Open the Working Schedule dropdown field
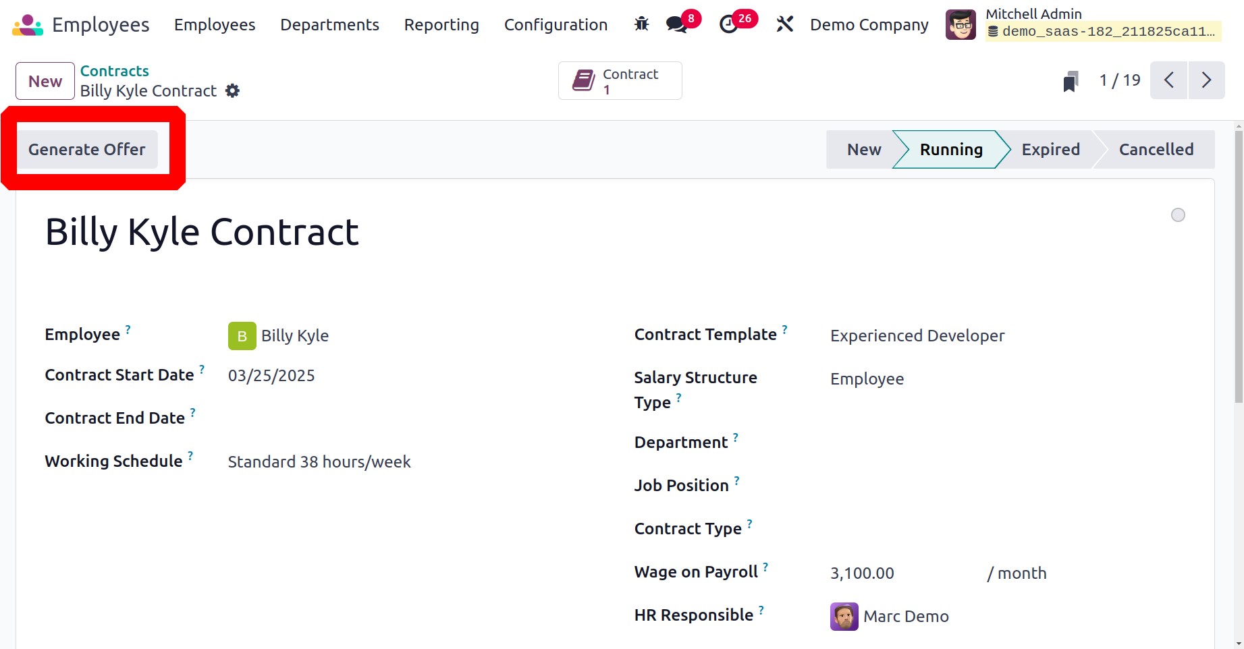Image resolution: width=1244 pixels, height=649 pixels. click(405, 462)
